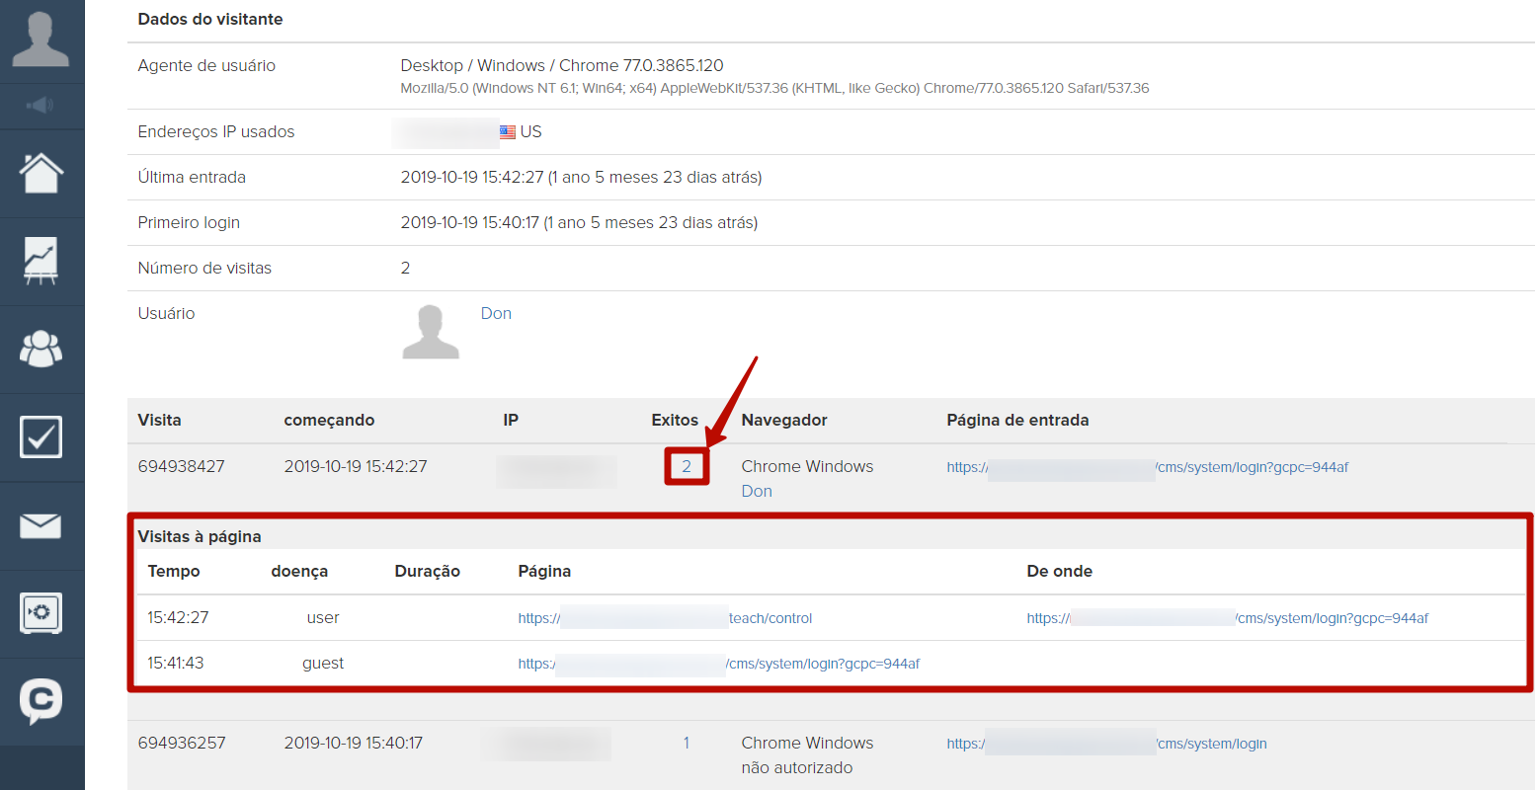
Task: Open the users group icon
Action: click(40, 349)
